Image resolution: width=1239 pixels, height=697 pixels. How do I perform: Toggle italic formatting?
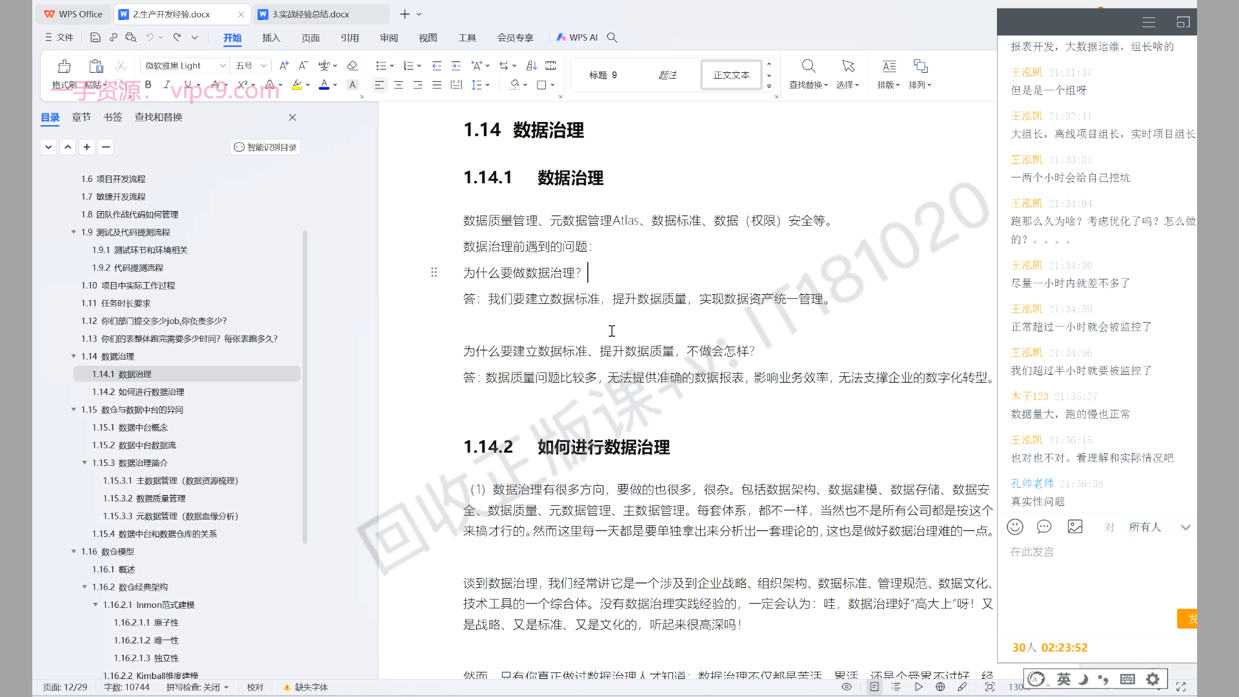click(x=166, y=85)
